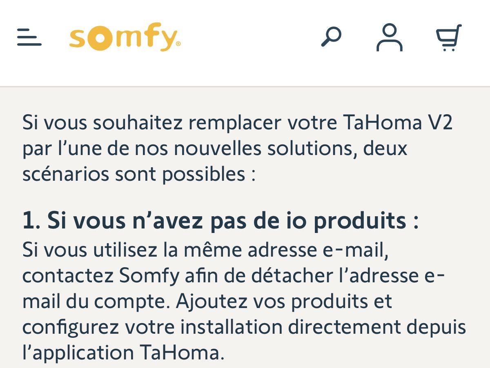Click the line "scénarios sont possibles :"
490x368 pixels.
(139, 174)
